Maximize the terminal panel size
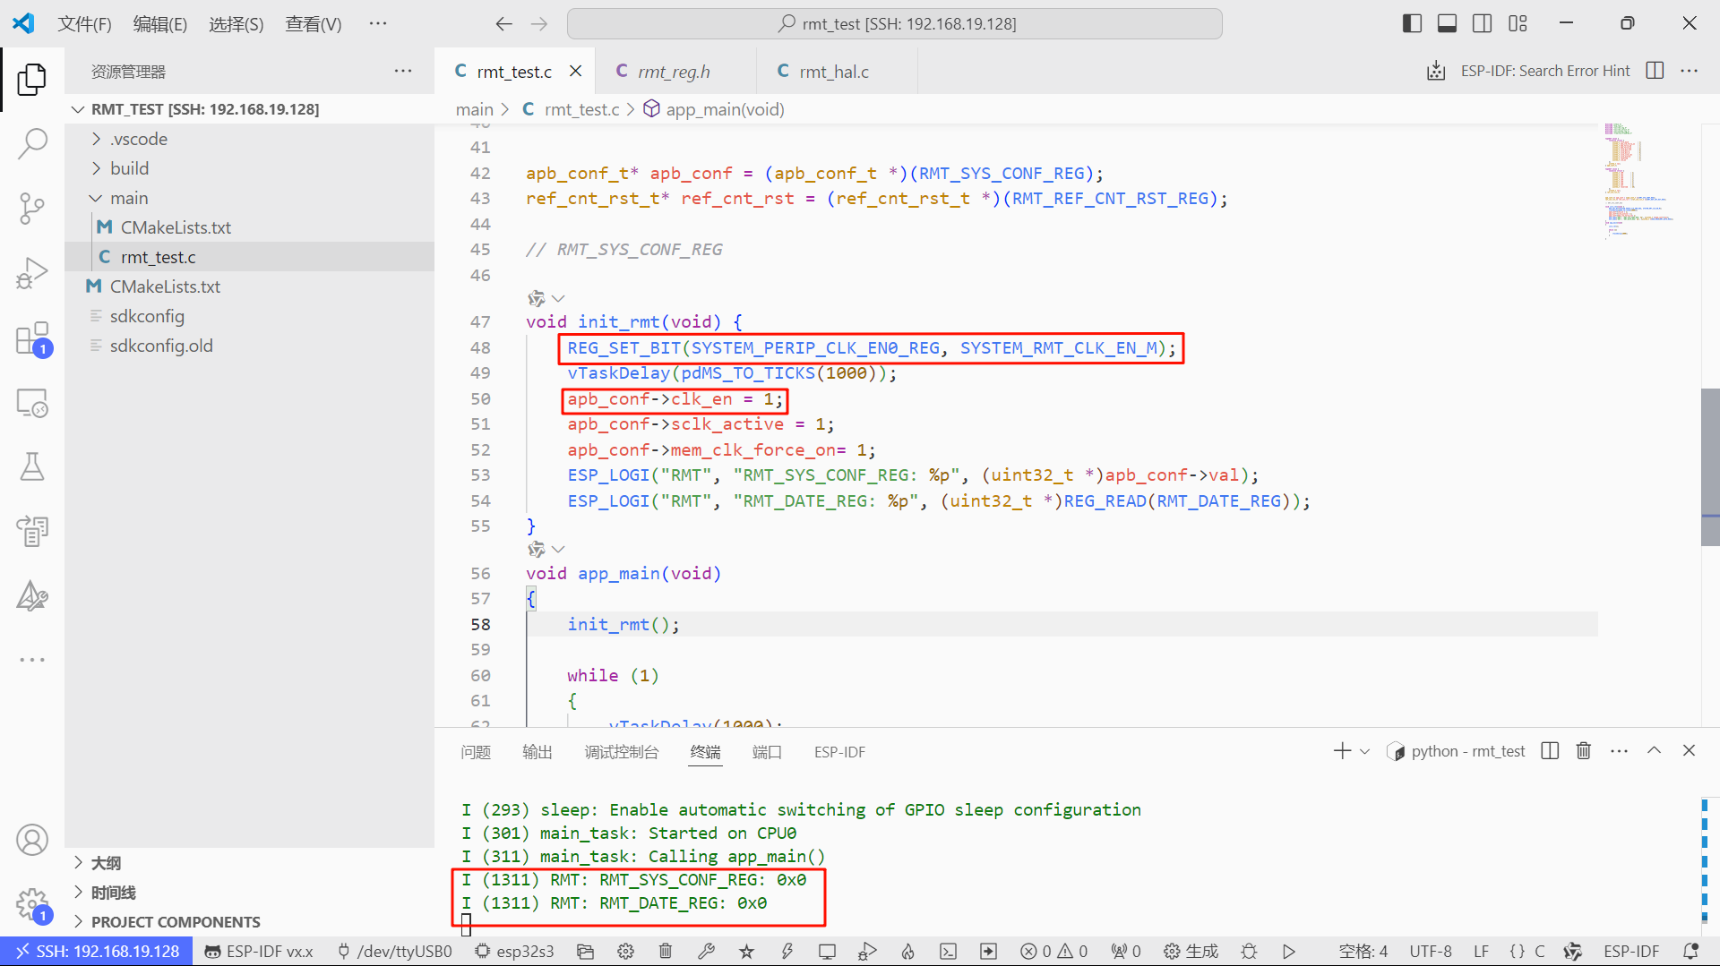Image resolution: width=1720 pixels, height=966 pixels. pyautogui.click(x=1654, y=751)
